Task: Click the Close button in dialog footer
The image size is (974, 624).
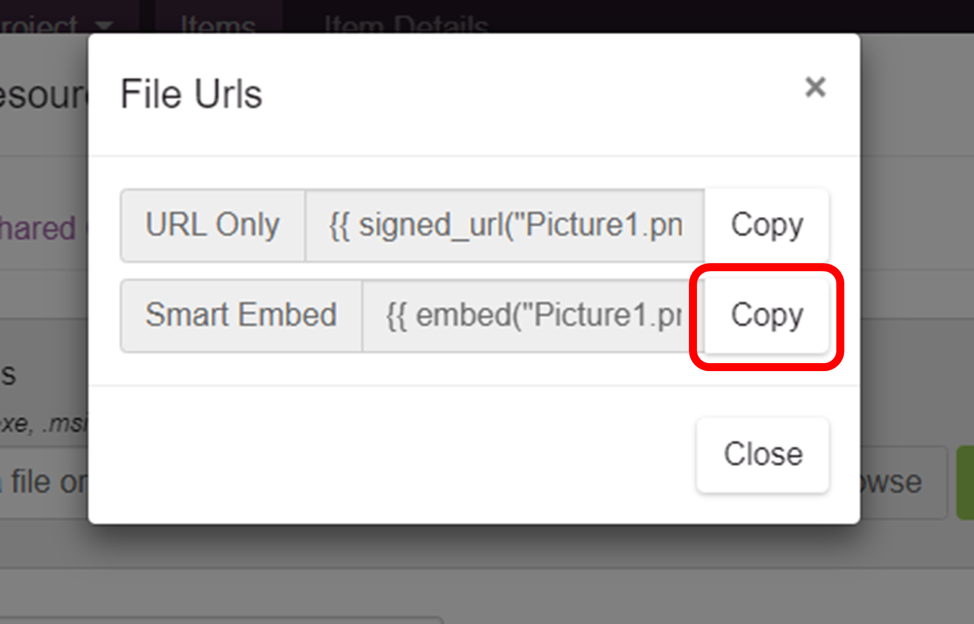Action: [x=763, y=454]
